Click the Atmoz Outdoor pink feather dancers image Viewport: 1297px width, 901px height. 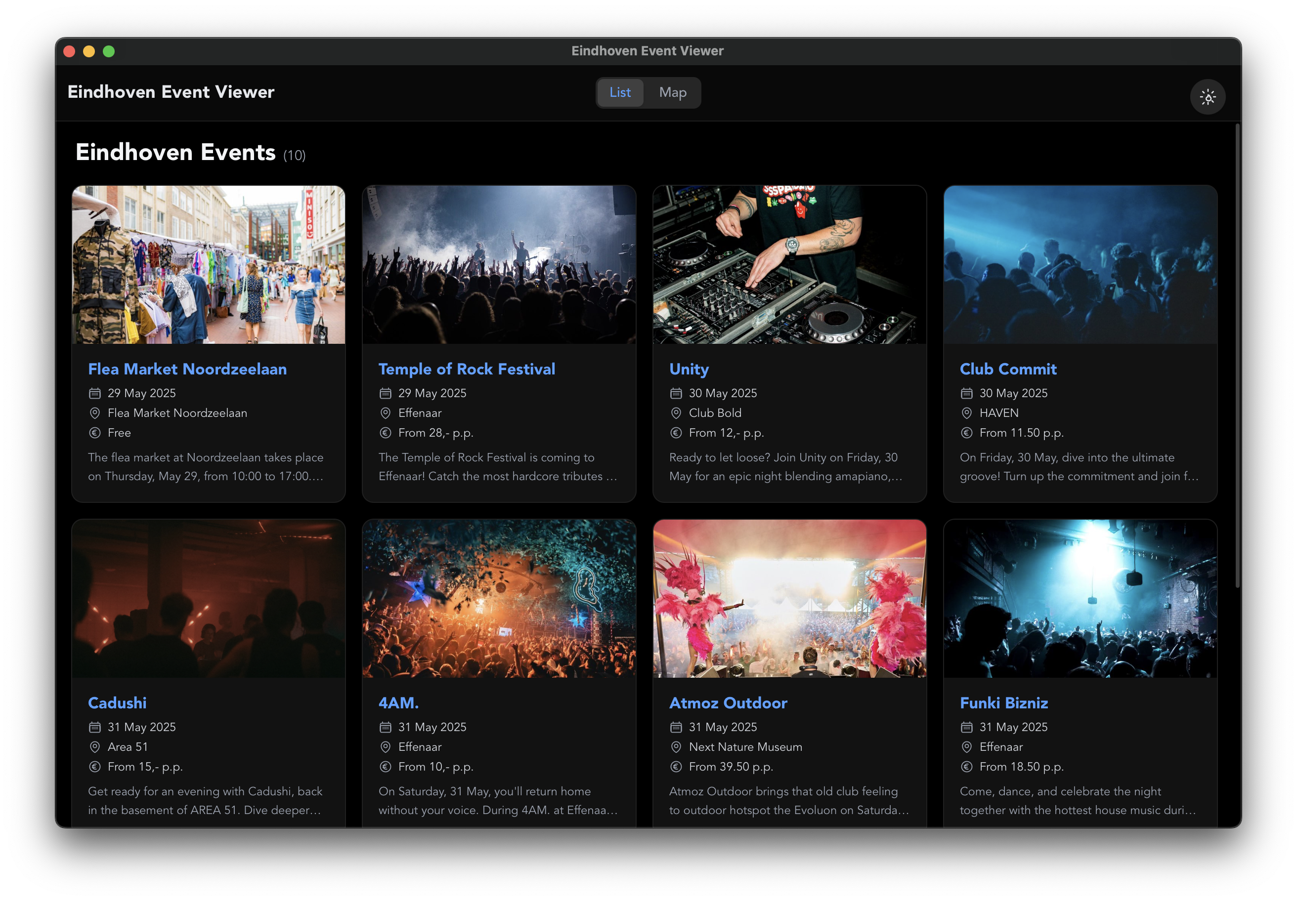[789, 598]
